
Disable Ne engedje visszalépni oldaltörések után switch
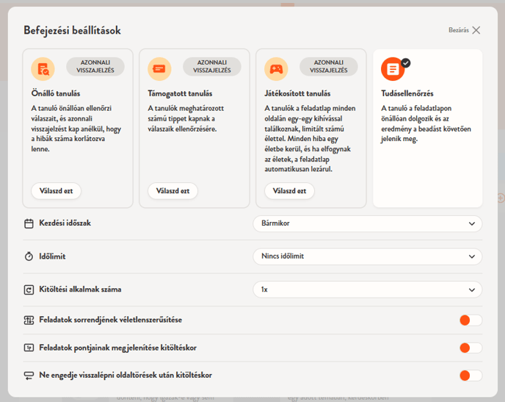point(470,376)
